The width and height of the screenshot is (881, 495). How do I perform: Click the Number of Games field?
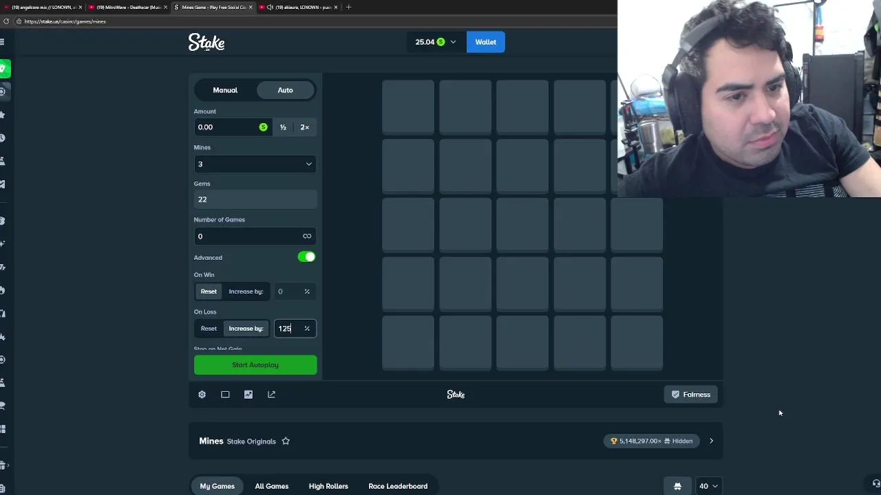255,236
